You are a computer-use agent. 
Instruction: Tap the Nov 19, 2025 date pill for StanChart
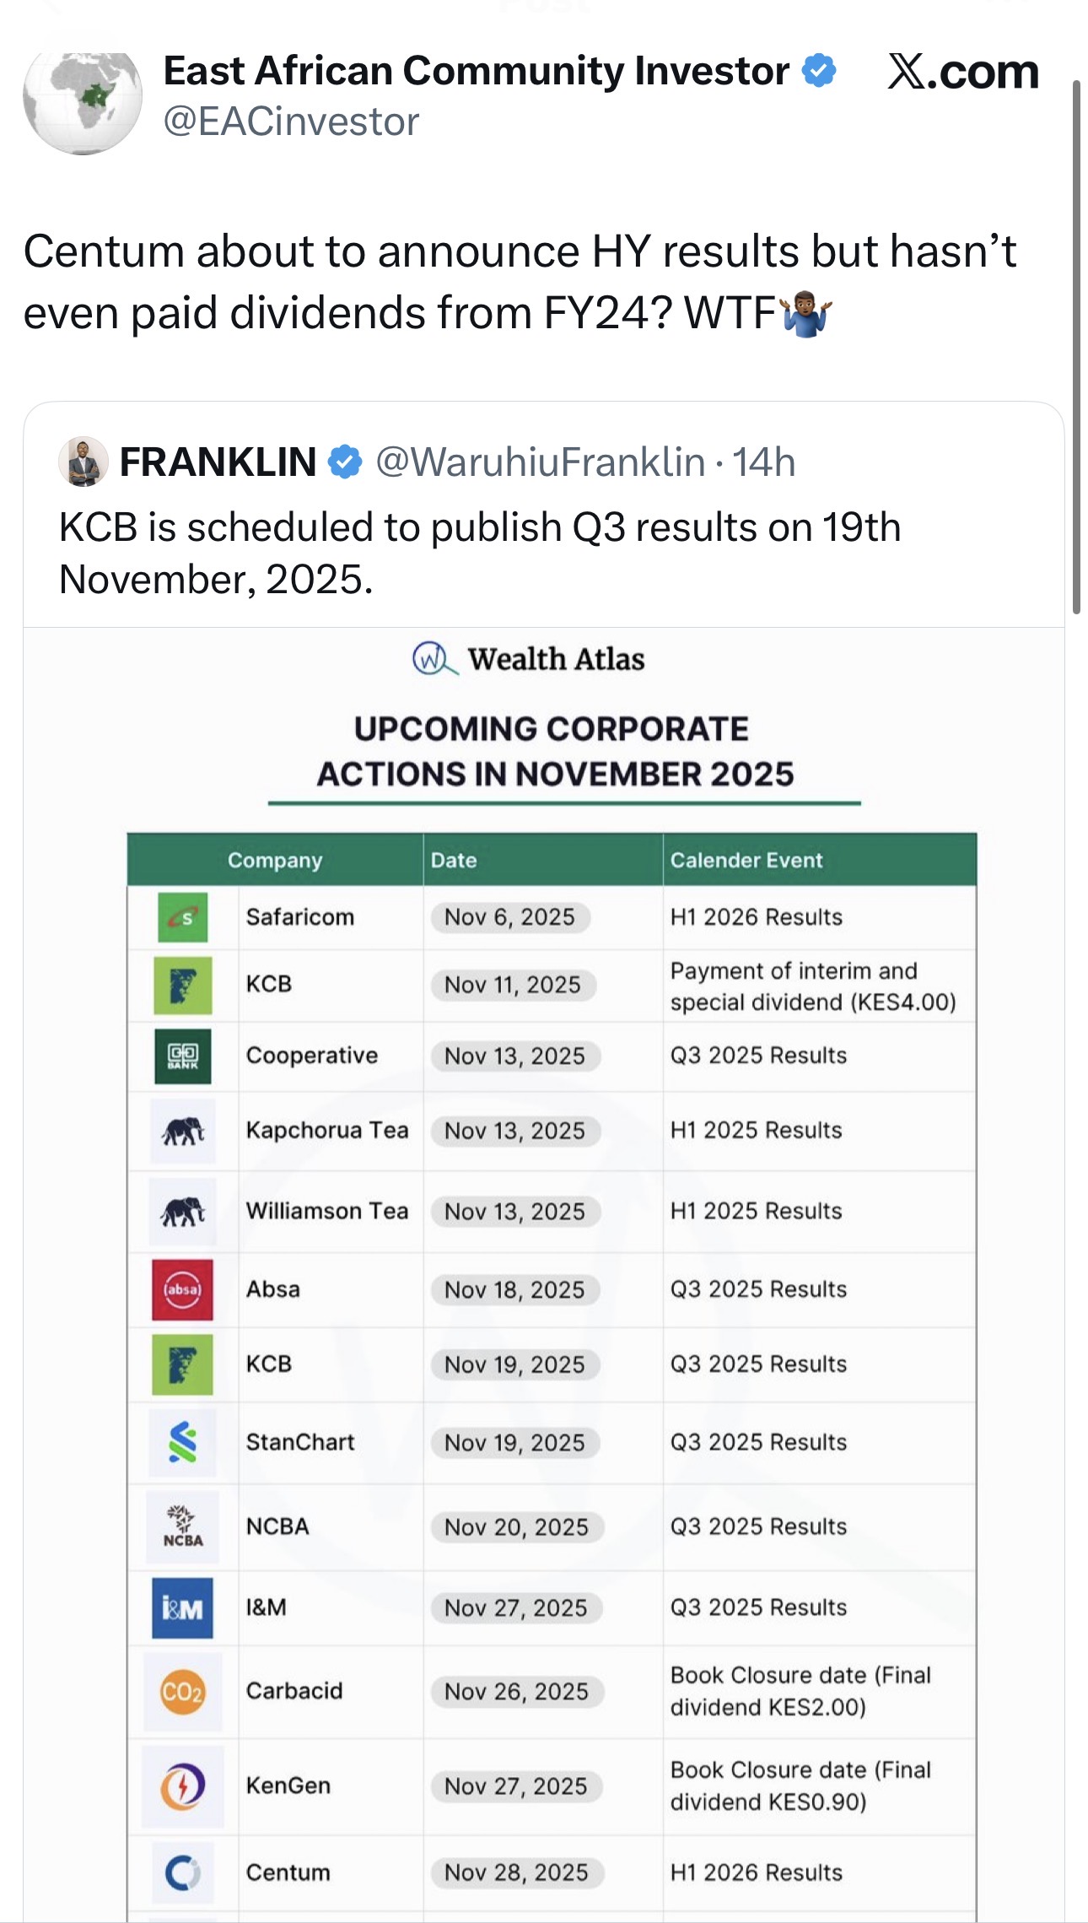coord(514,1443)
